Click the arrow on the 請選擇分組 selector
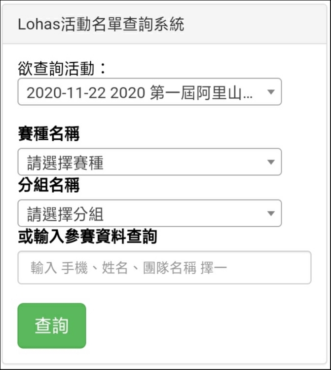 pyautogui.click(x=270, y=213)
